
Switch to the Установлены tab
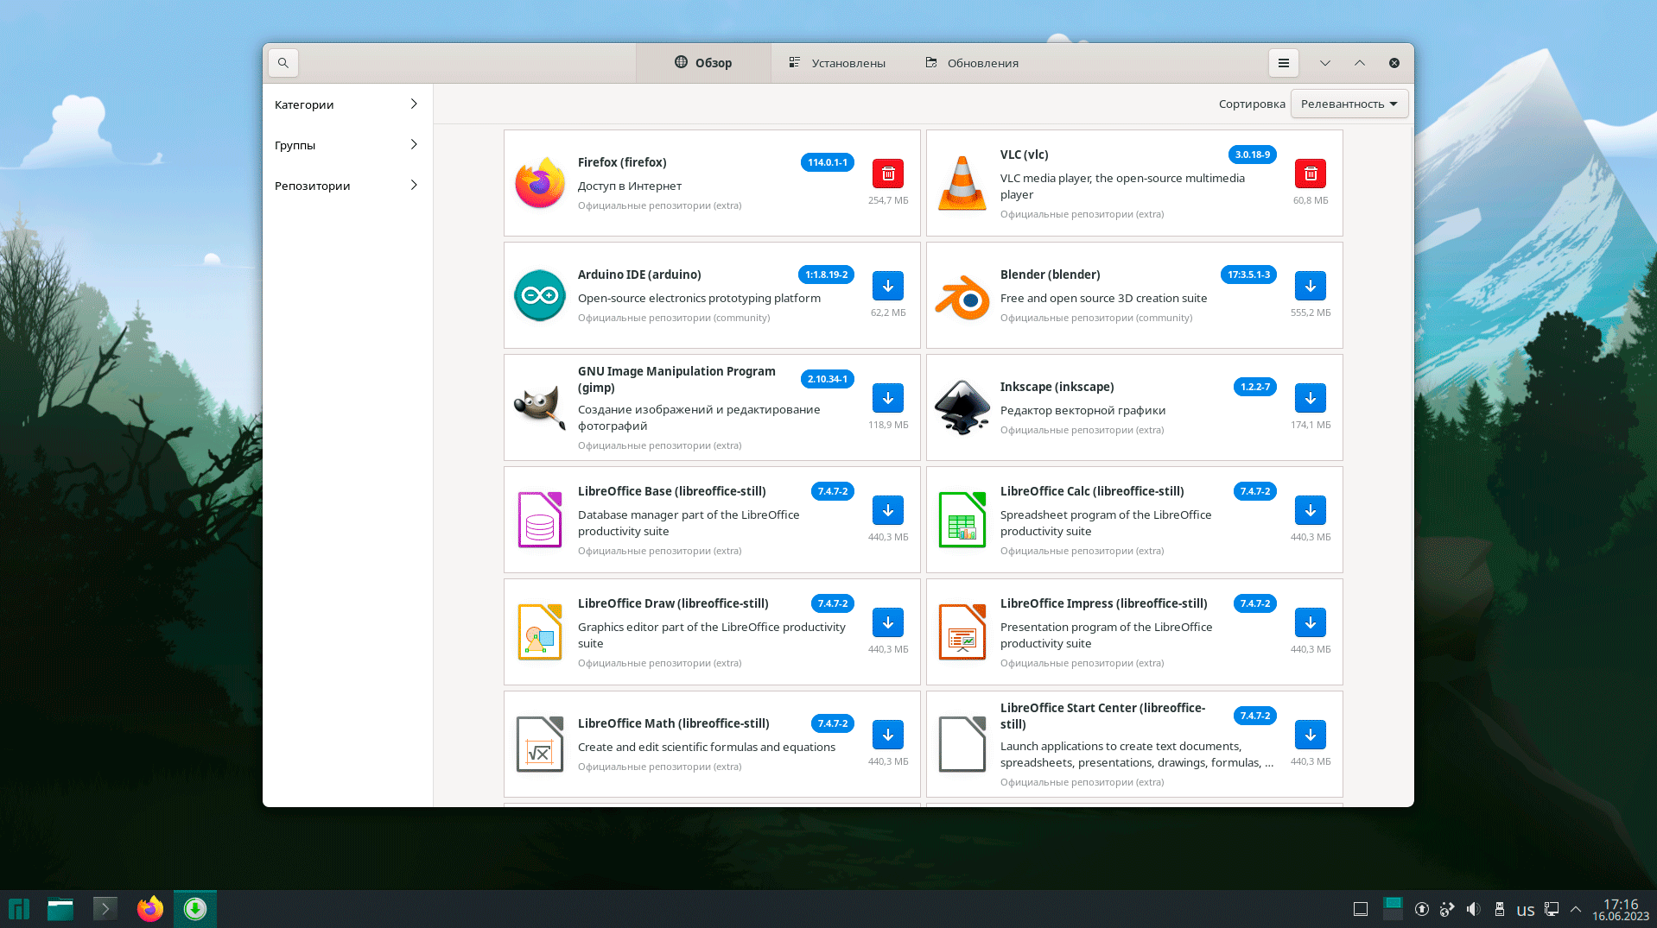[x=837, y=63]
